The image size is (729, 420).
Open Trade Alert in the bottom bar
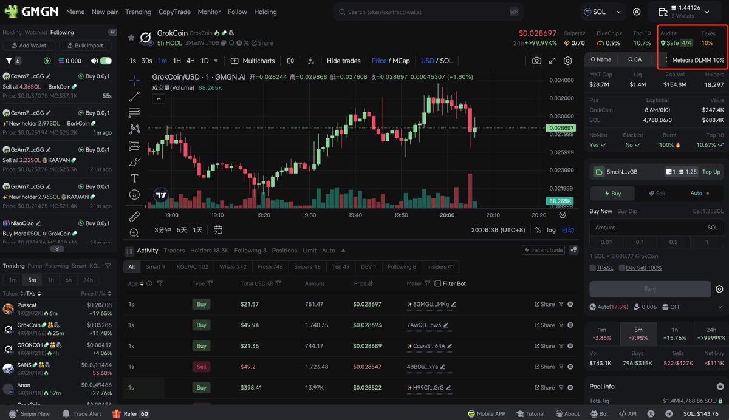pyautogui.click(x=82, y=413)
